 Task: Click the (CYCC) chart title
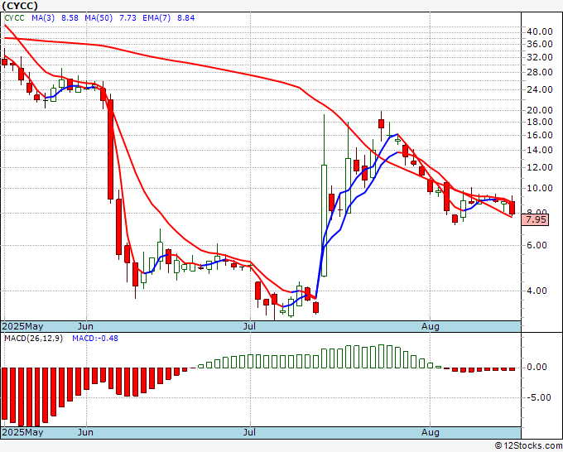[20, 6]
